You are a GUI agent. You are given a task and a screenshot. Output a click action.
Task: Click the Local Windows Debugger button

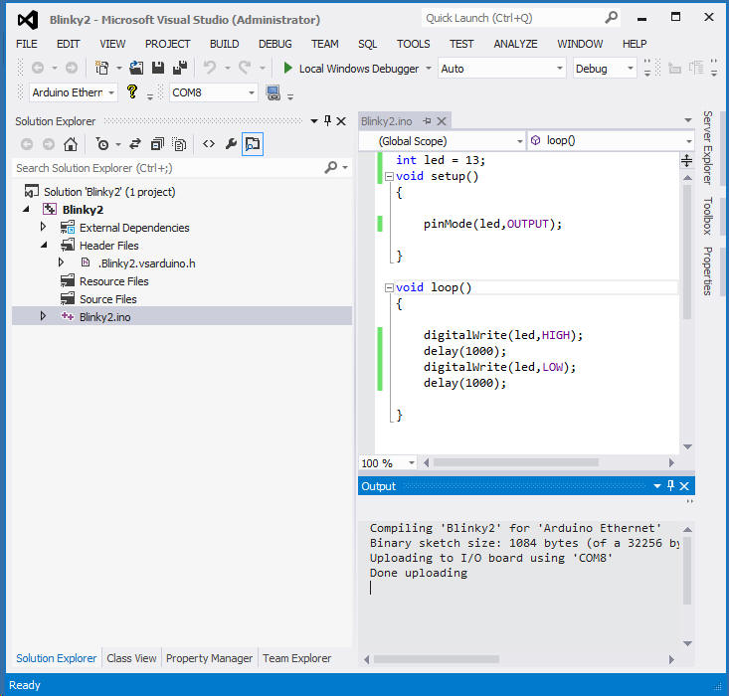pyautogui.click(x=358, y=69)
